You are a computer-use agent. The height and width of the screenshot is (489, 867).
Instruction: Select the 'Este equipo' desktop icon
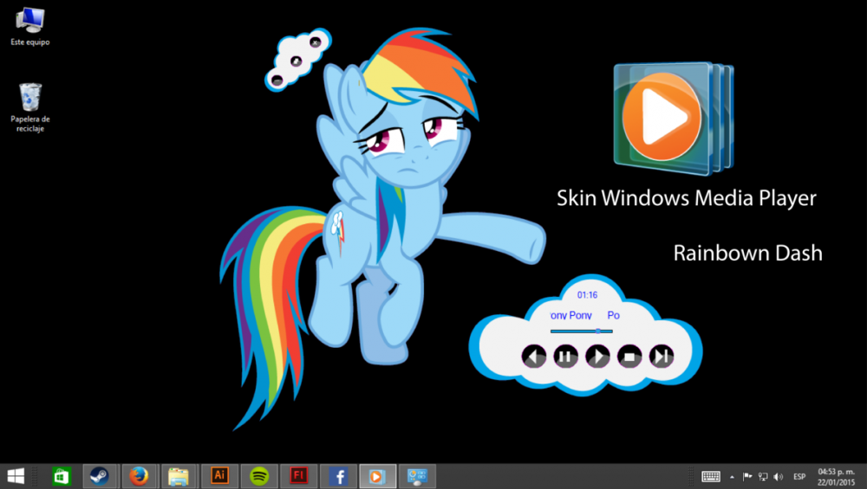29,27
